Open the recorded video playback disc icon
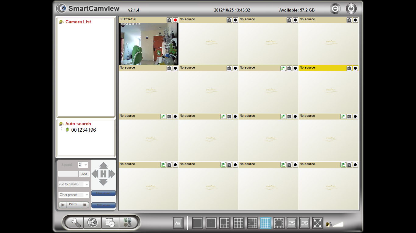Screen dimensions: 416x233 93,223
